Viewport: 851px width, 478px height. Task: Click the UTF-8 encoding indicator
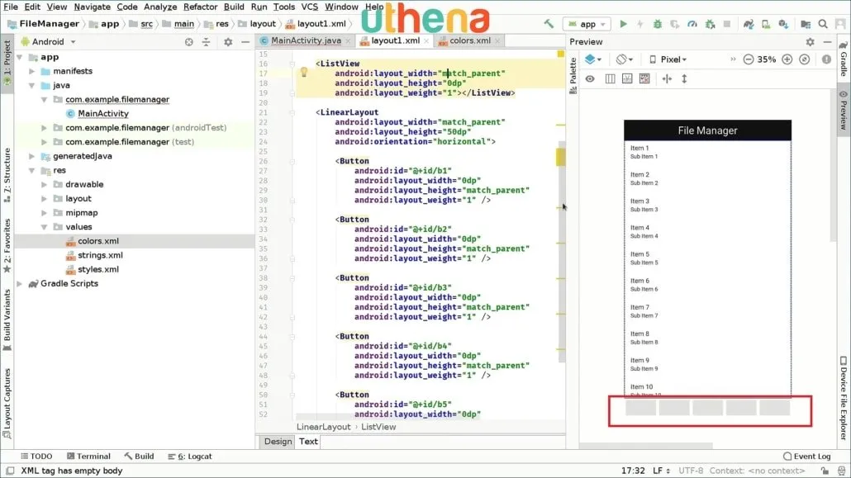click(x=691, y=471)
